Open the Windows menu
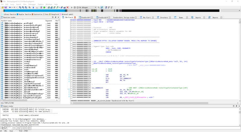This screenshot has height=132, width=241. [x=49, y=4]
